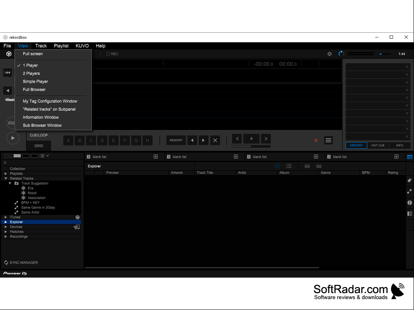Image resolution: width=414 pixels, height=310 pixels.
Task: Decrease loop beat size arrow
Action: (237, 139)
